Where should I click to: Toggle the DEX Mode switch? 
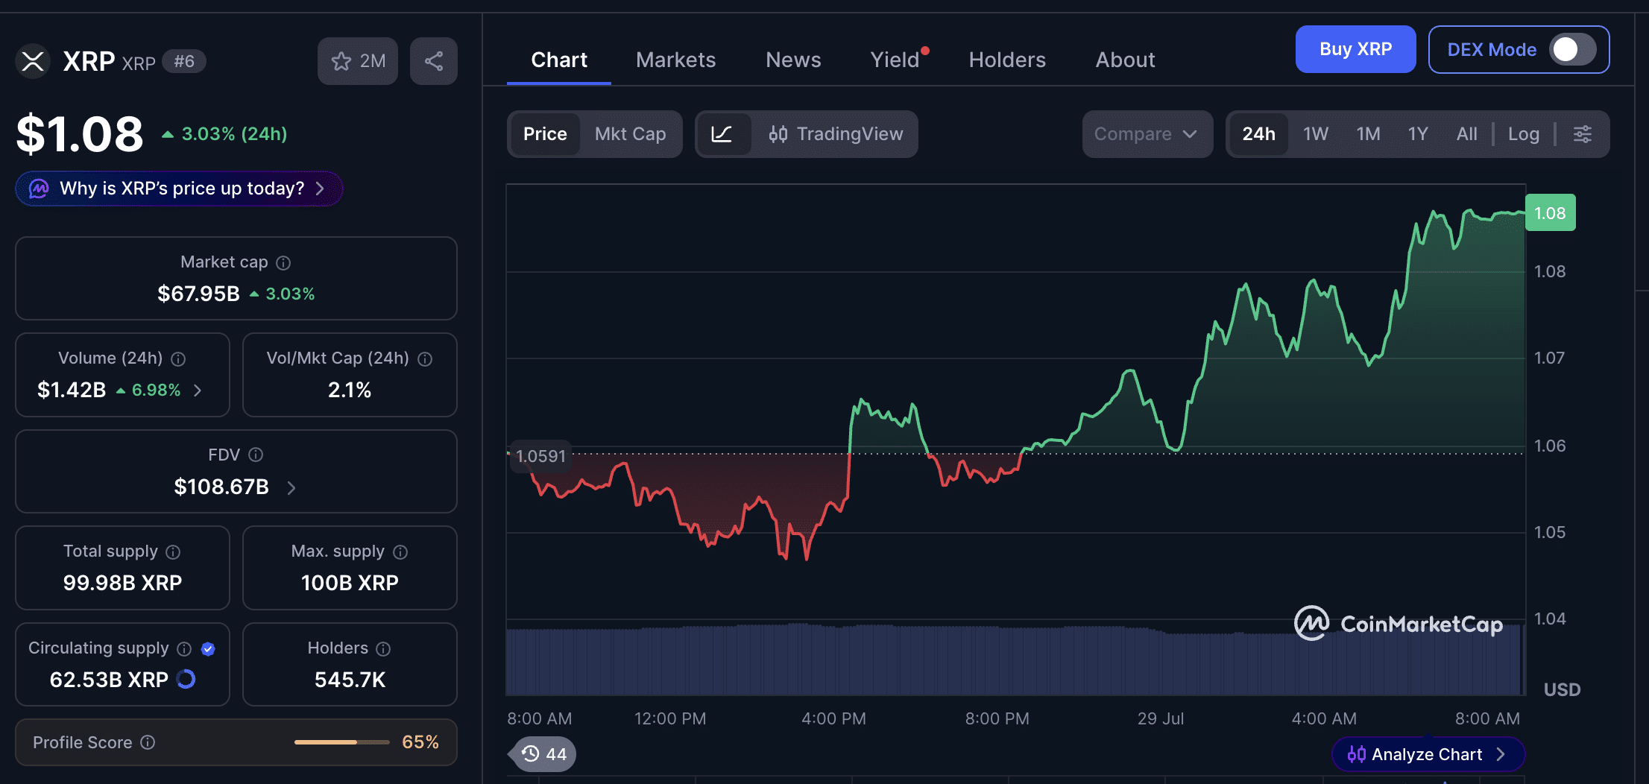tap(1572, 50)
